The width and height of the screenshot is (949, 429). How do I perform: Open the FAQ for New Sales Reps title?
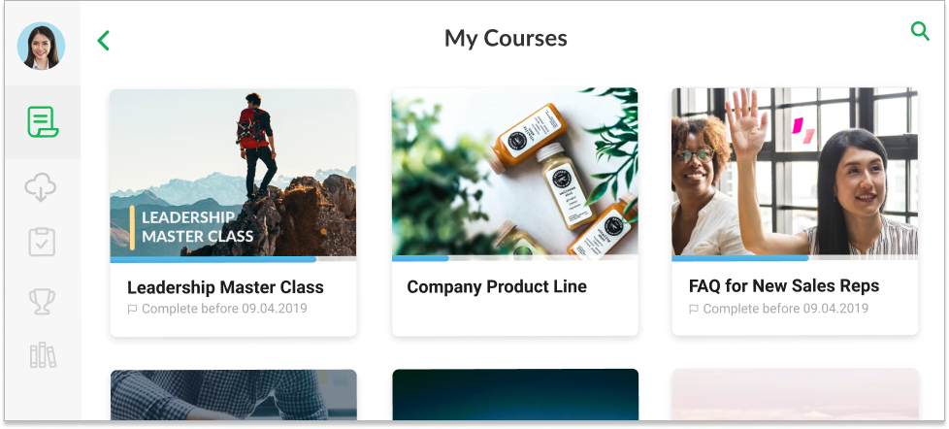click(784, 285)
